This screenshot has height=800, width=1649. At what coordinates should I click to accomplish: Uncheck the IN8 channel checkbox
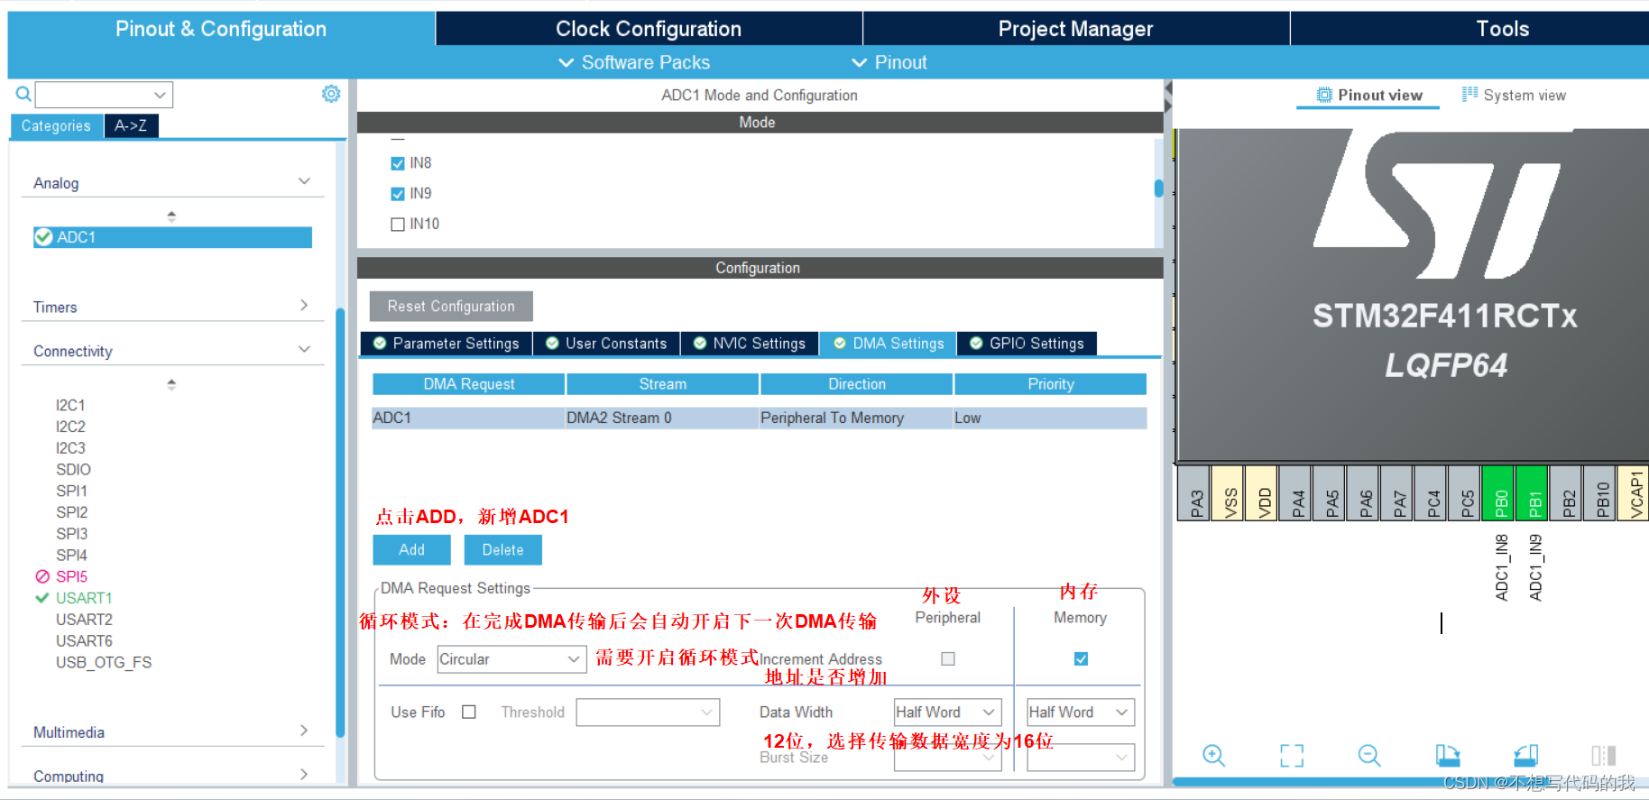coord(398,163)
